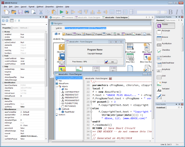Close the source editor tab about.wfm
The height and width of the screenshot is (147, 185).
tap(110, 78)
